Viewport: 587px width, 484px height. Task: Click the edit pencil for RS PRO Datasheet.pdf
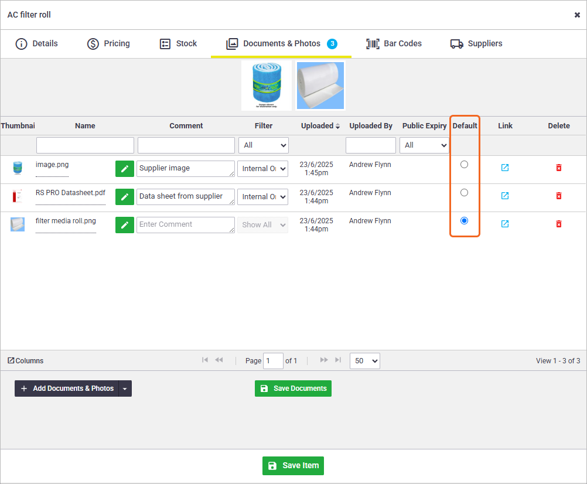point(125,197)
